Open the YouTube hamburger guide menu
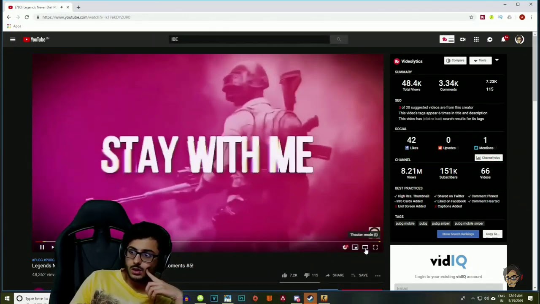This screenshot has height=304, width=540. click(13, 39)
